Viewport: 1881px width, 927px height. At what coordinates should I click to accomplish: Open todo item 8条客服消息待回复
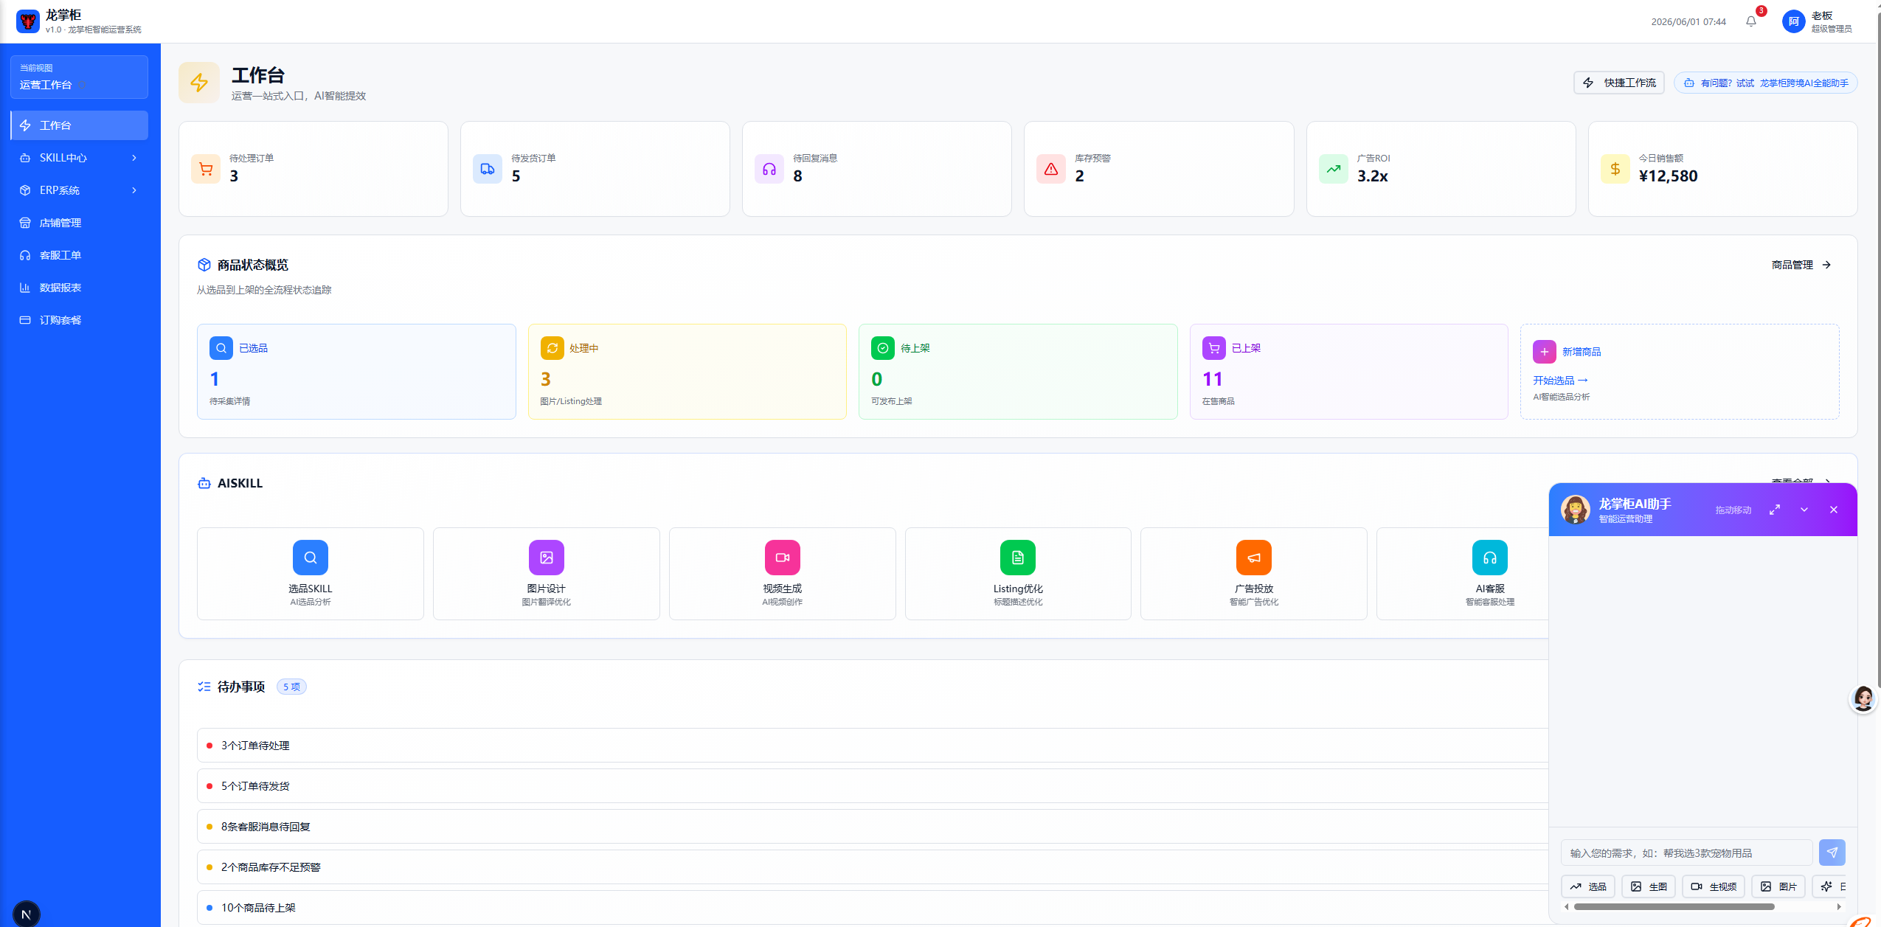pyautogui.click(x=873, y=827)
